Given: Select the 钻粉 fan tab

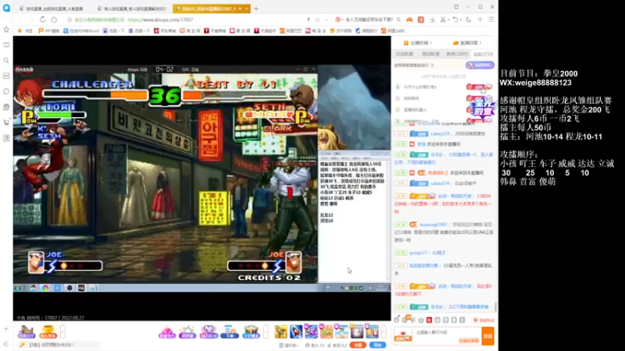Looking at the screenshot, I should (x=484, y=54).
